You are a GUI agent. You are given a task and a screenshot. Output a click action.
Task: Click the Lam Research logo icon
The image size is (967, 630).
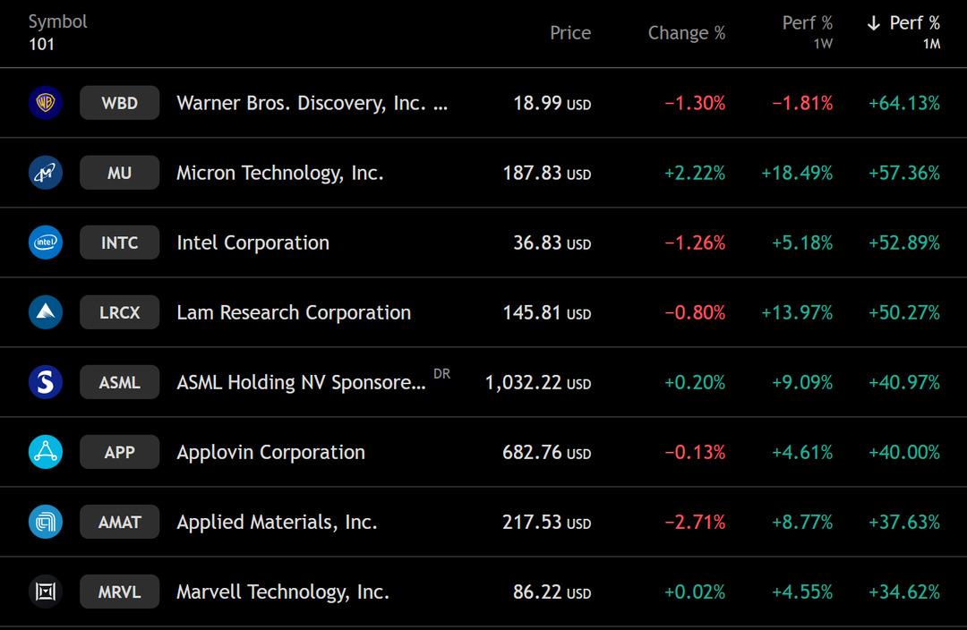point(45,312)
